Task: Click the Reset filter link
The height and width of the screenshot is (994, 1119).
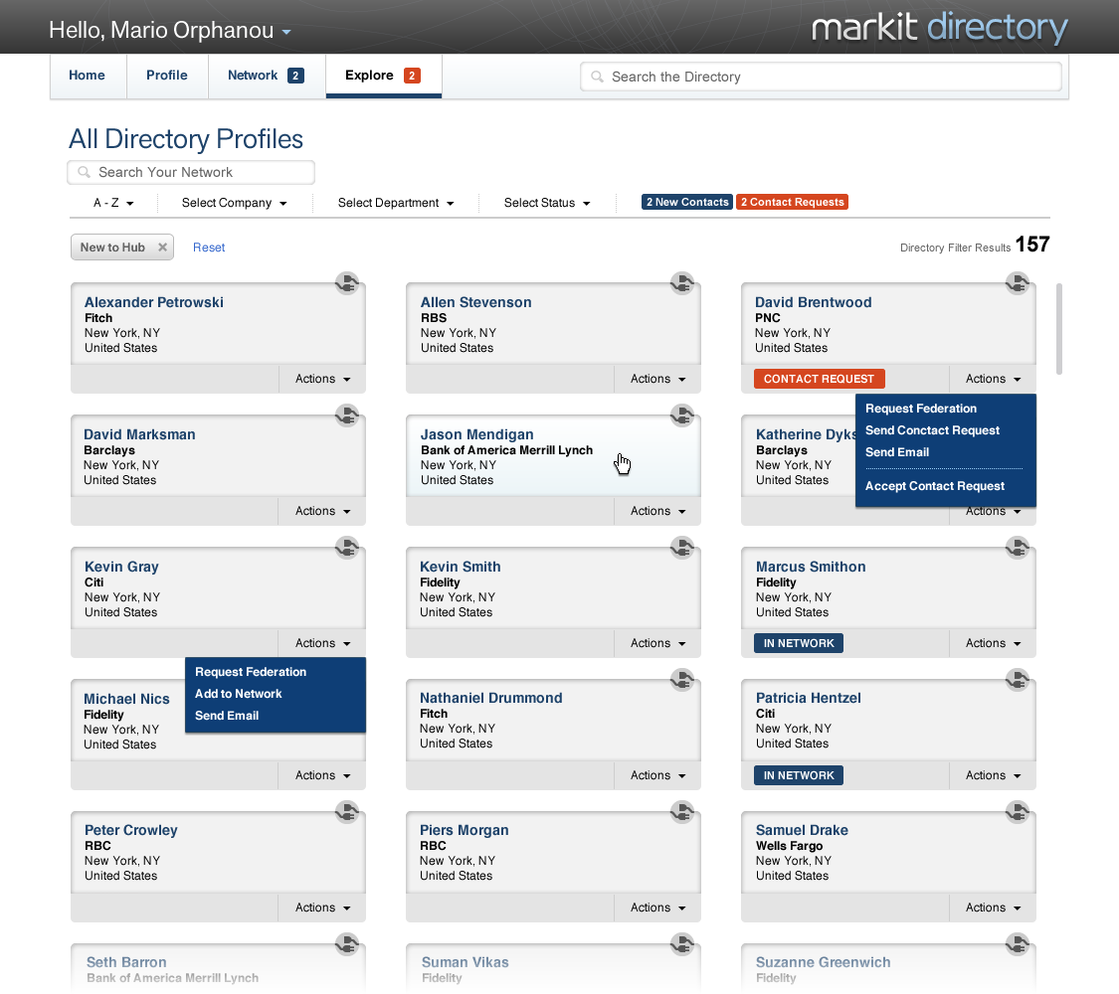Action: tap(209, 248)
